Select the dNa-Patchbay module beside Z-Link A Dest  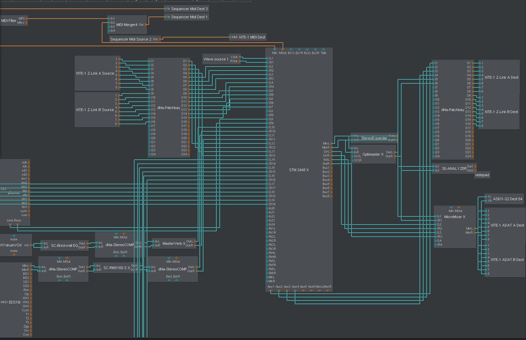[453, 110]
